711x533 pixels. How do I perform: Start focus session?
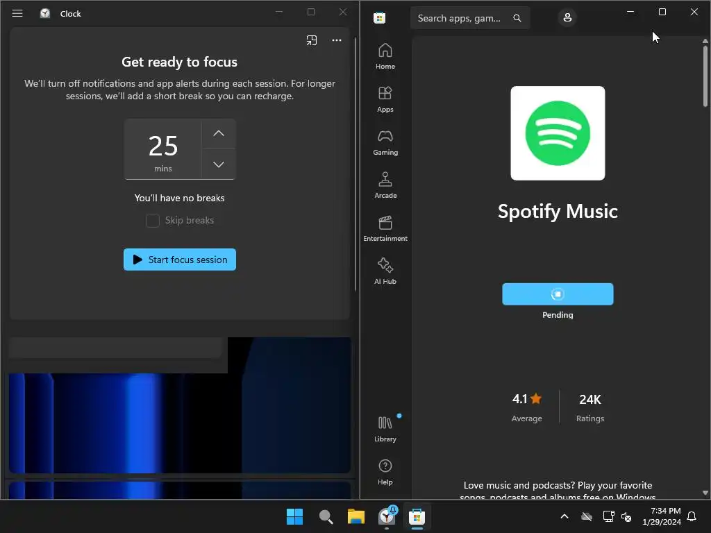tap(180, 260)
